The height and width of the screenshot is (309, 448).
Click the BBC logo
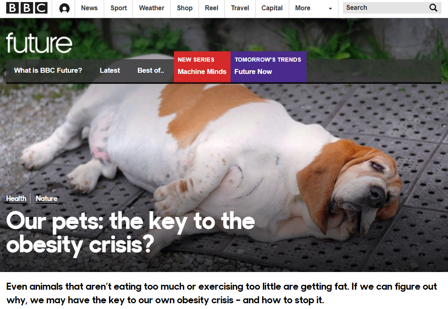pyautogui.click(x=27, y=8)
